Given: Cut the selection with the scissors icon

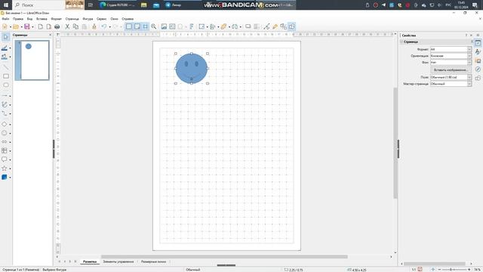Looking at the screenshot, I should coord(67,27).
